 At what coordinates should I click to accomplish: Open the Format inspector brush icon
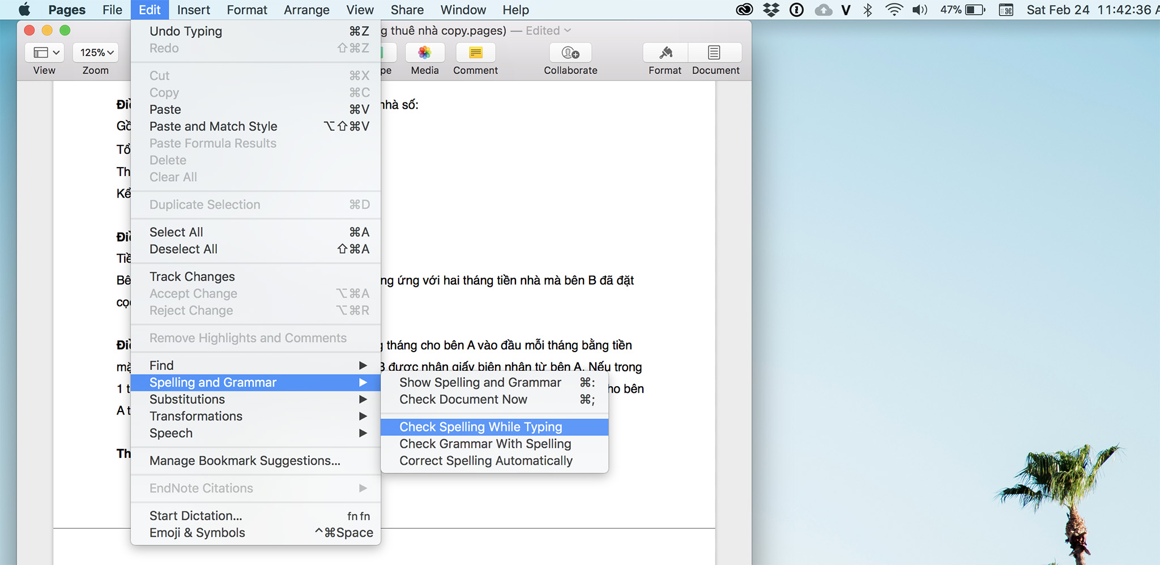[x=666, y=53]
